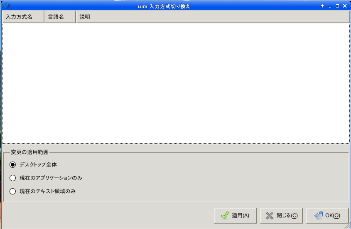Choose the 現在のテキスト領域のみ radio option

pos(13,192)
